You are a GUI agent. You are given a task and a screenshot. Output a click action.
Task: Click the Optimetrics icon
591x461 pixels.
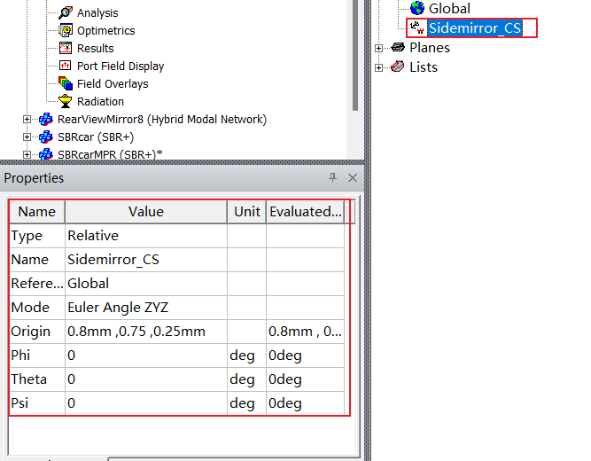(66, 30)
